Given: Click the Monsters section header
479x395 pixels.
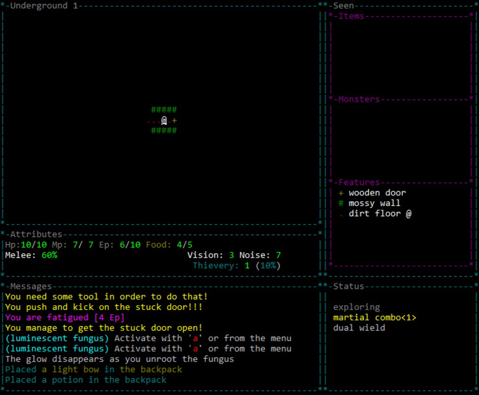Looking at the screenshot, I should pos(359,99).
